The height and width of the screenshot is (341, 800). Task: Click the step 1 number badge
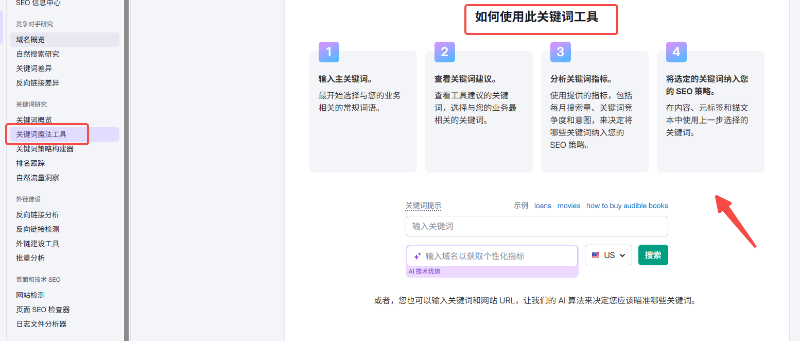click(x=329, y=52)
